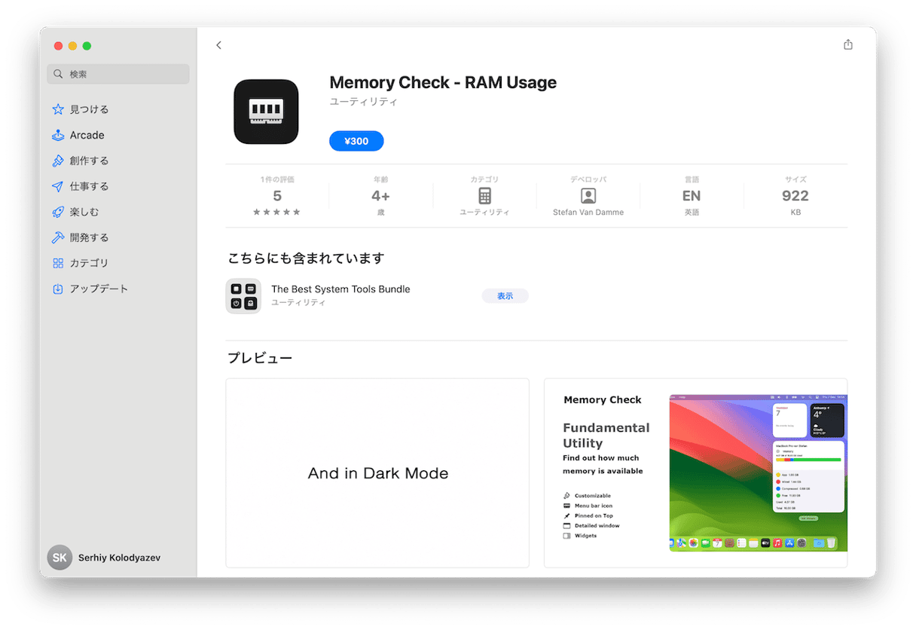Click the Arcade joystick icon

(58, 135)
